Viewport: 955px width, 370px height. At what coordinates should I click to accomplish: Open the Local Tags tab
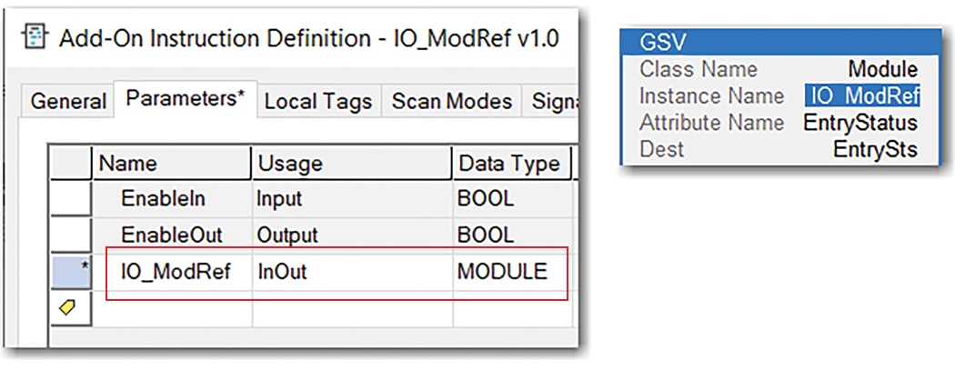coord(317,102)
